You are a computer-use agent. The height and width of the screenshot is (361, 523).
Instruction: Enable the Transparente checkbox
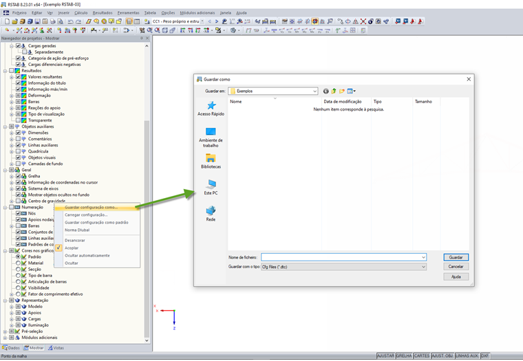18,120
